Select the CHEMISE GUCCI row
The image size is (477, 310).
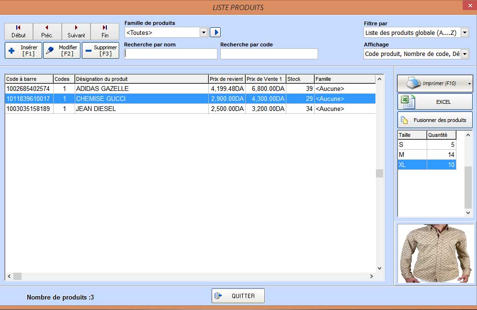coord(190,99)
